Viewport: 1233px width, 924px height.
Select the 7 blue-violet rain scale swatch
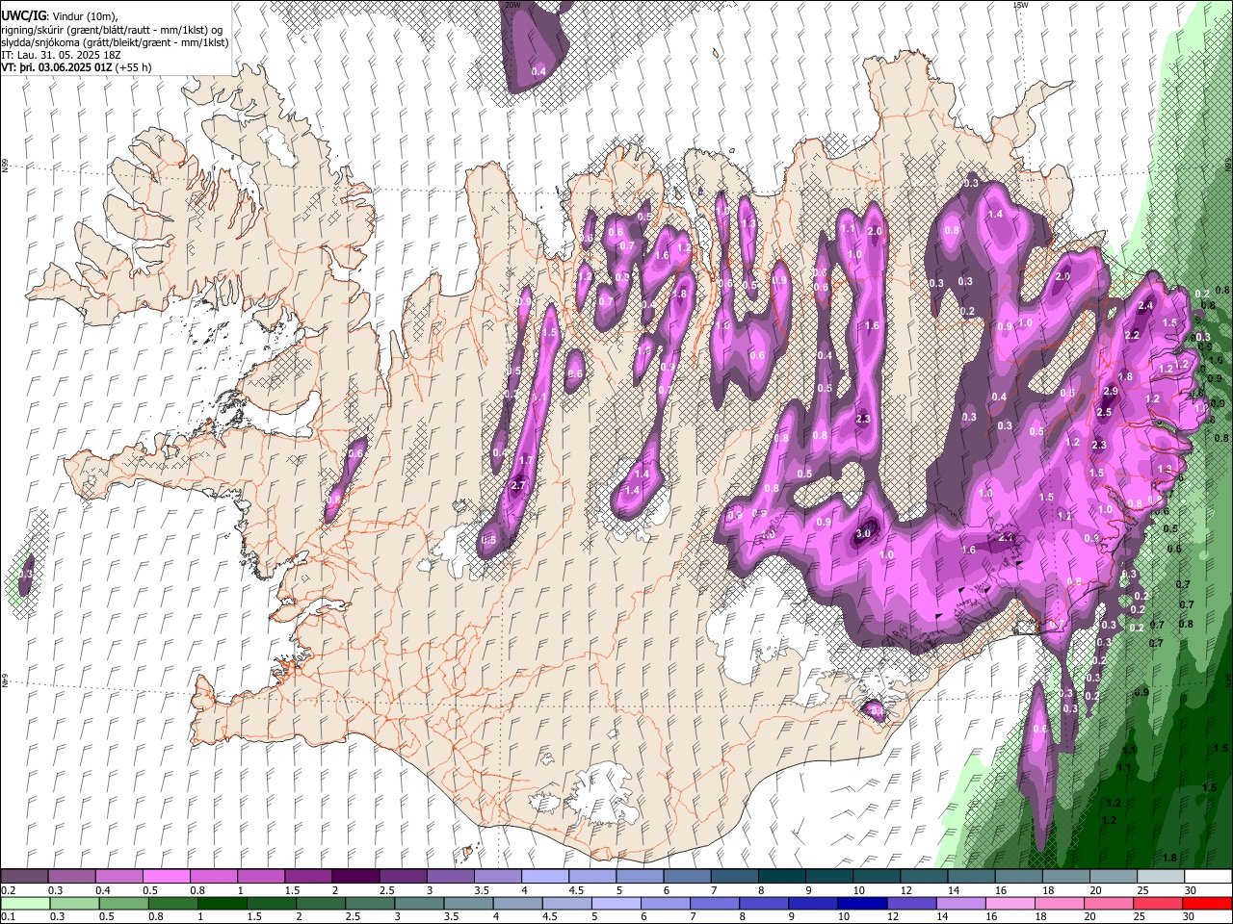pos(714,903)
